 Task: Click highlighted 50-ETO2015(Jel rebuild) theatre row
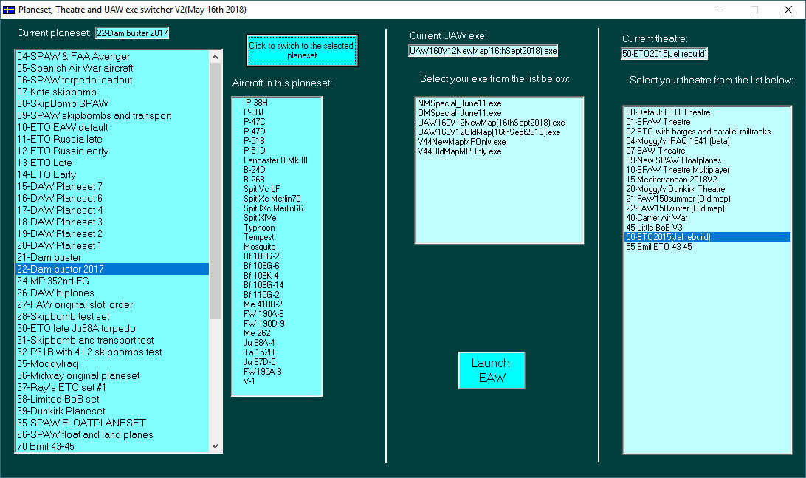(x=707, y=237)
